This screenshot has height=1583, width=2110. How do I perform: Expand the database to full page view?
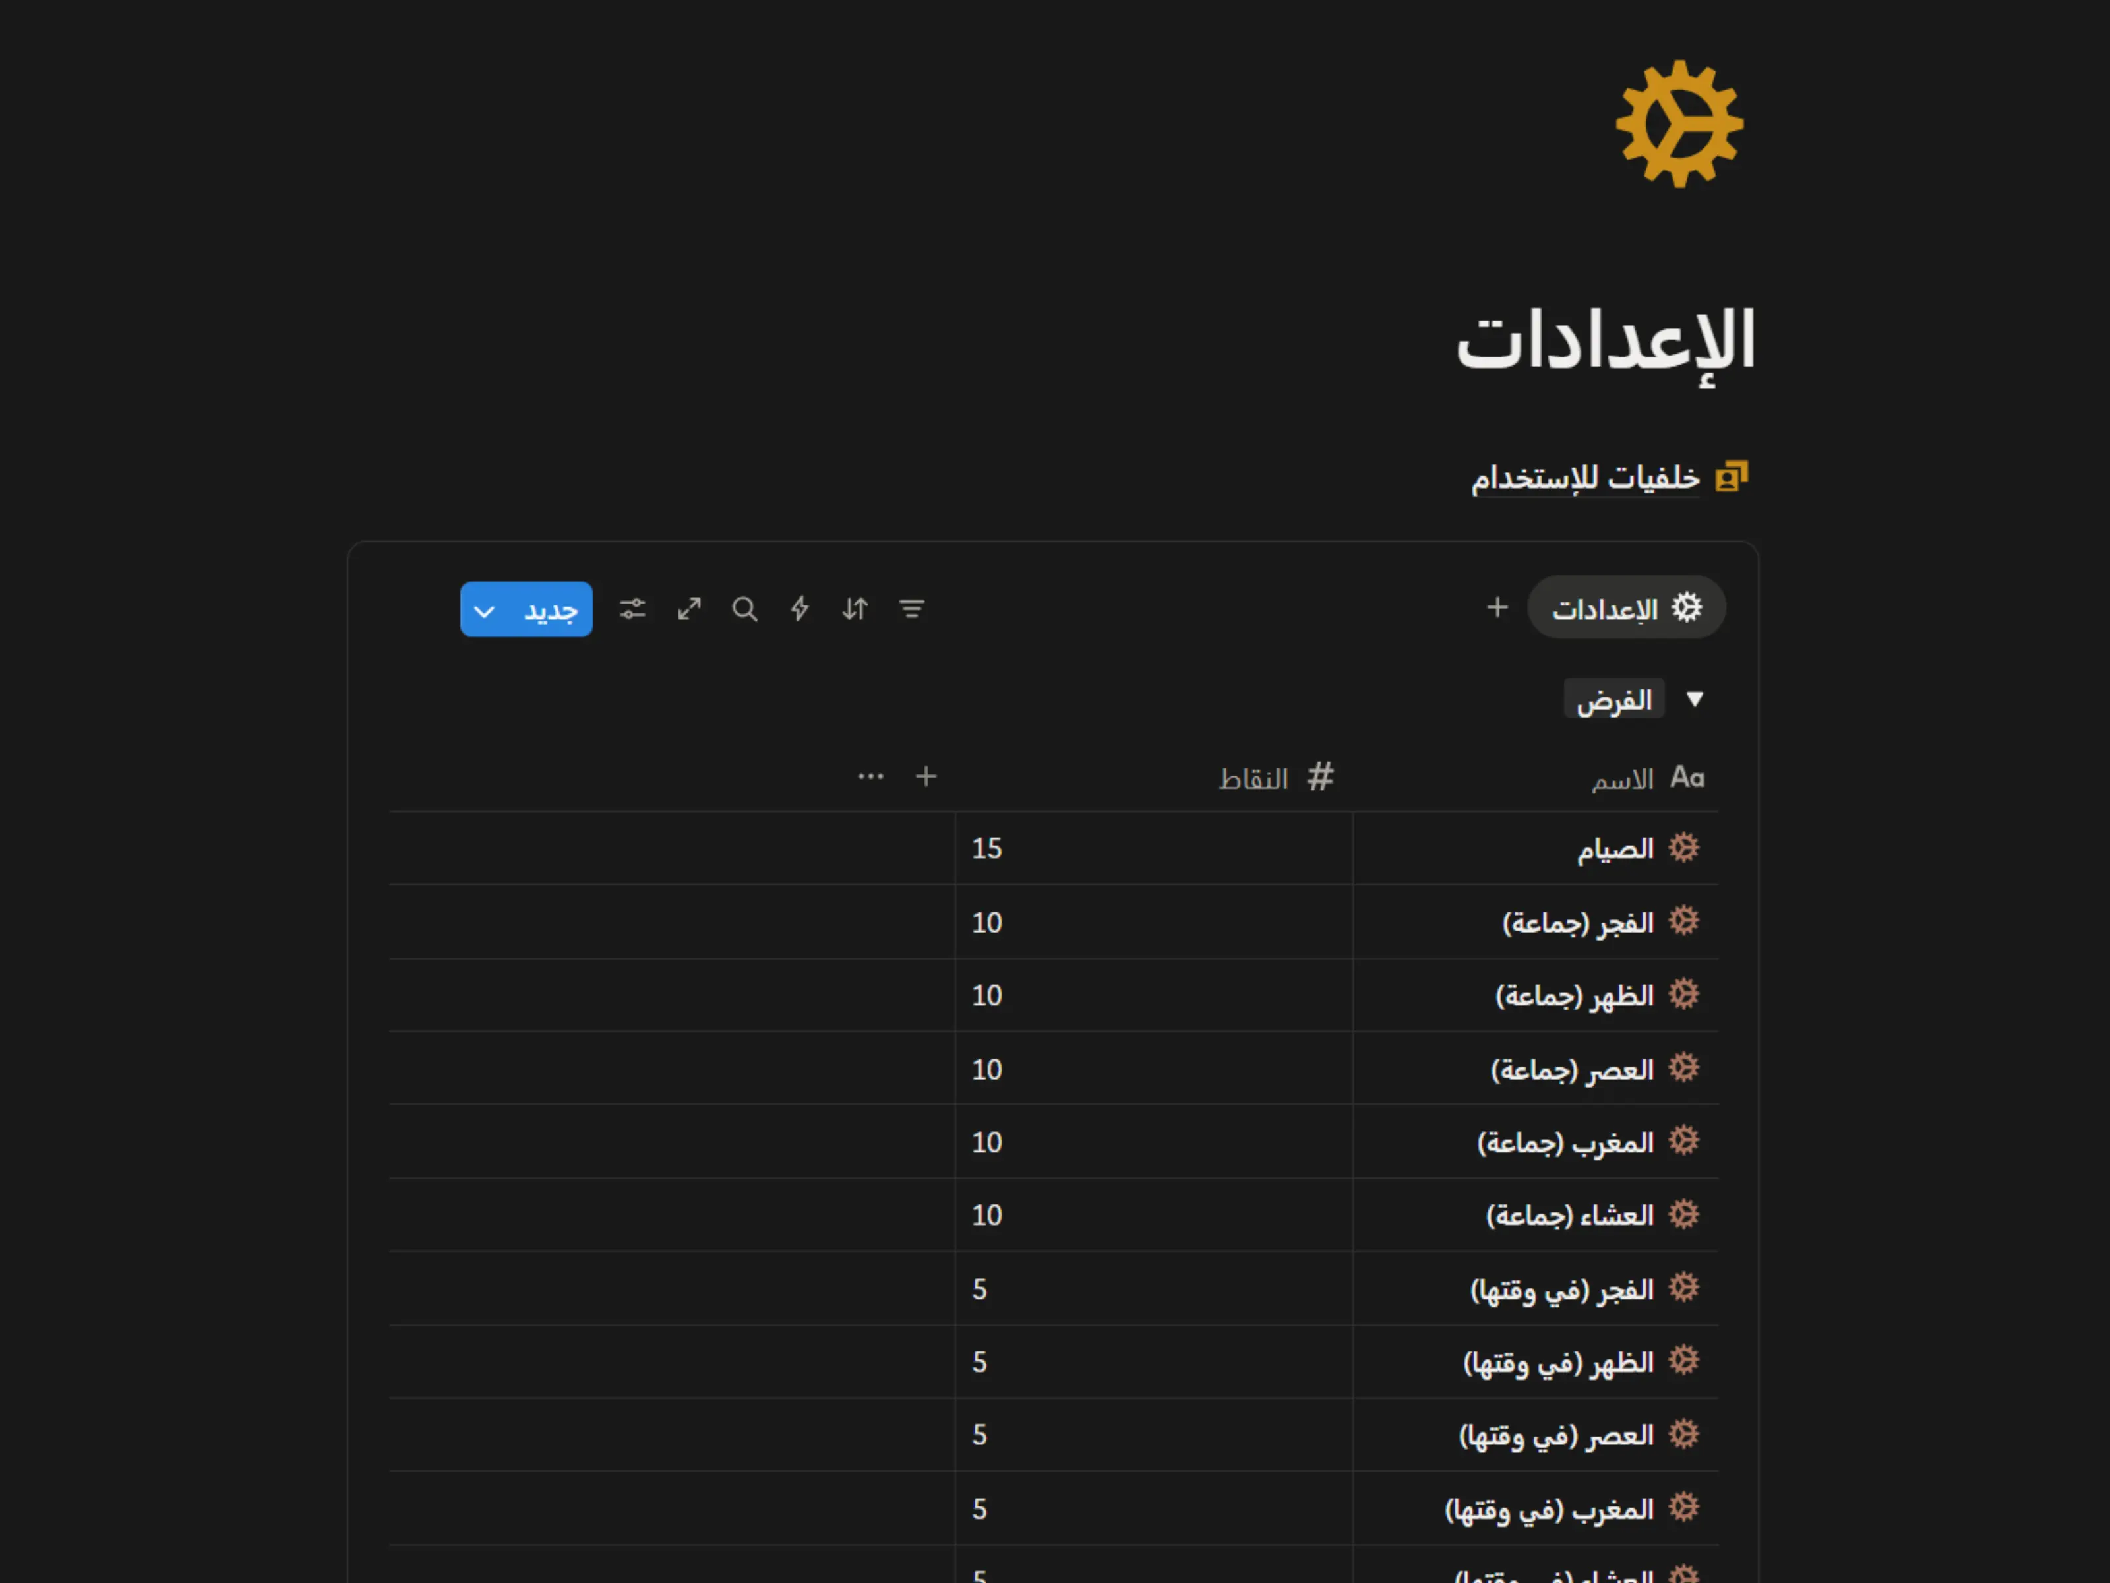coord(688,609)
